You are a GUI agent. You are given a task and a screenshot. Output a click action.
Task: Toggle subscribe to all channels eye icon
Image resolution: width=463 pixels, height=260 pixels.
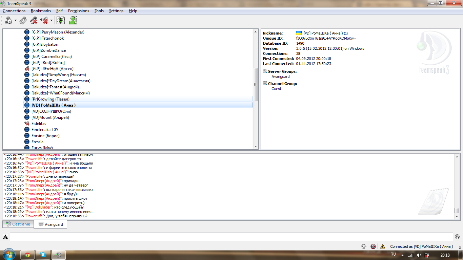(x=61, y=20)
